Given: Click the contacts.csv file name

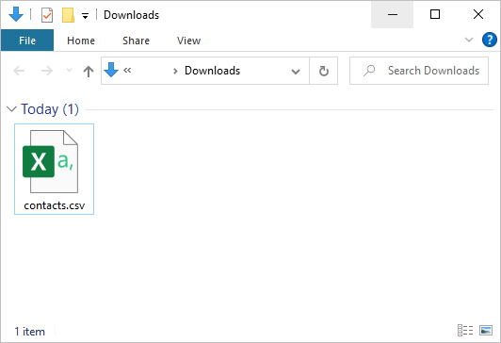Looking at the screenshot, I should 55,205.
